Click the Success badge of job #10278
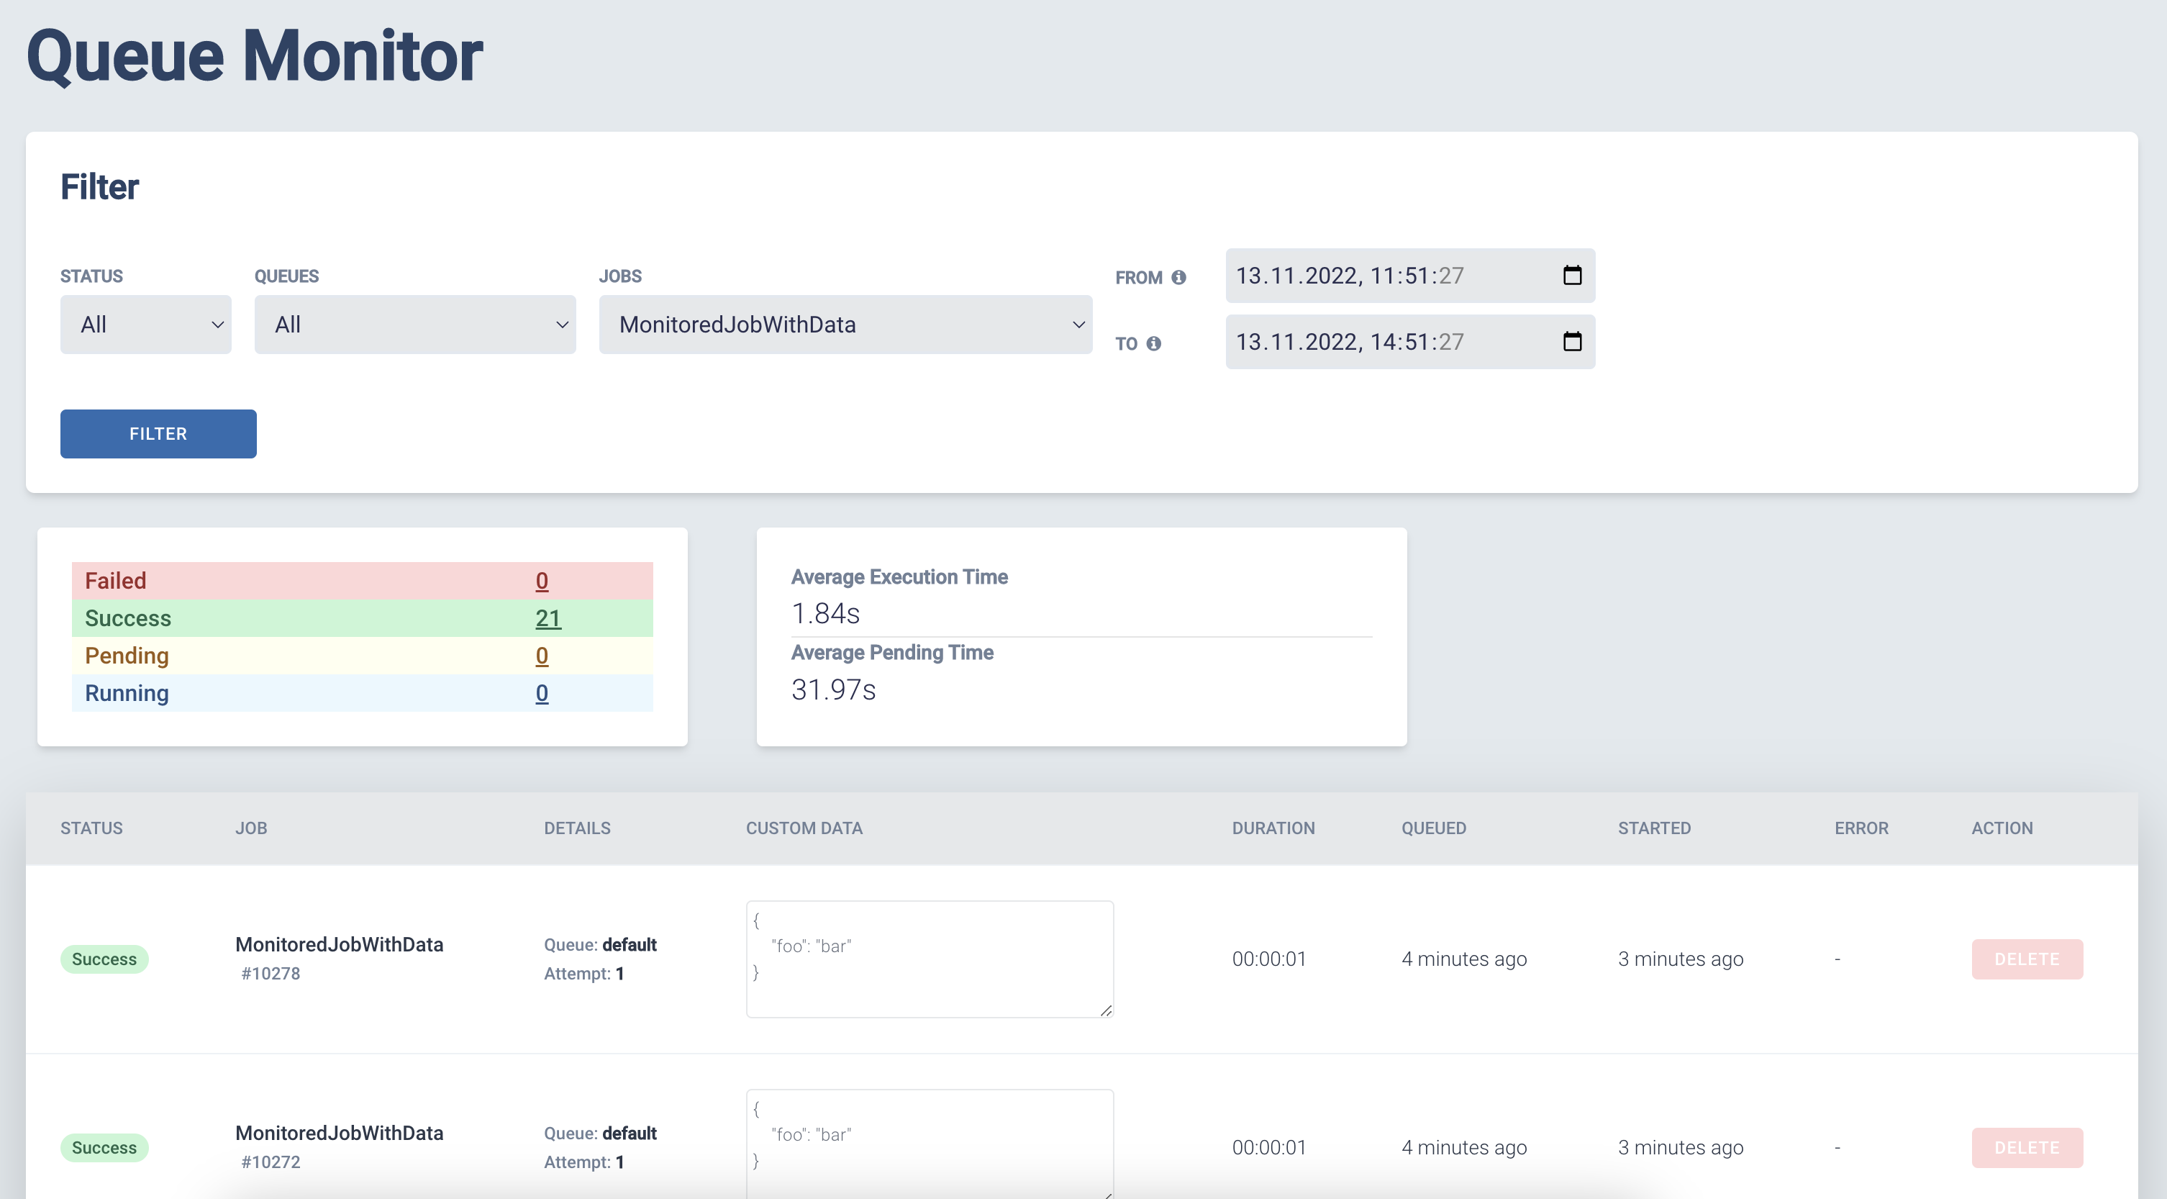Viewport: 2167px width, 1199px height. [104, 959]
